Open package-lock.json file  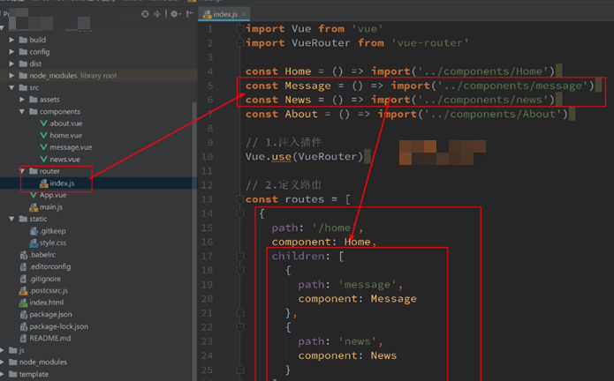point(58,326)
